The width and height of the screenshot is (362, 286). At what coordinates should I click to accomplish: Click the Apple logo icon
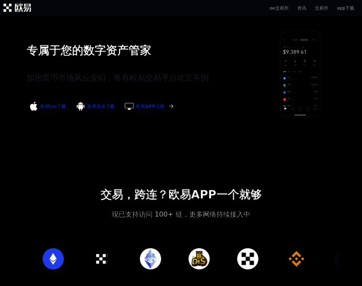(34, 106)
